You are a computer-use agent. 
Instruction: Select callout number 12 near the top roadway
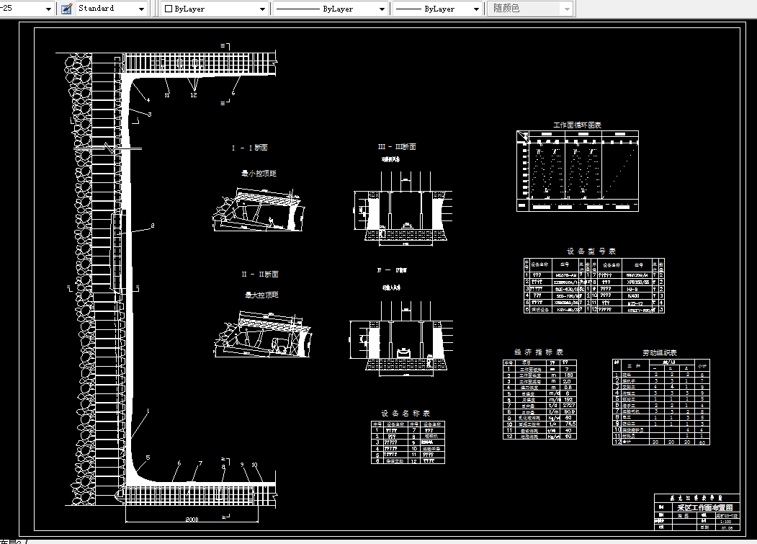(x=193, y=95)
